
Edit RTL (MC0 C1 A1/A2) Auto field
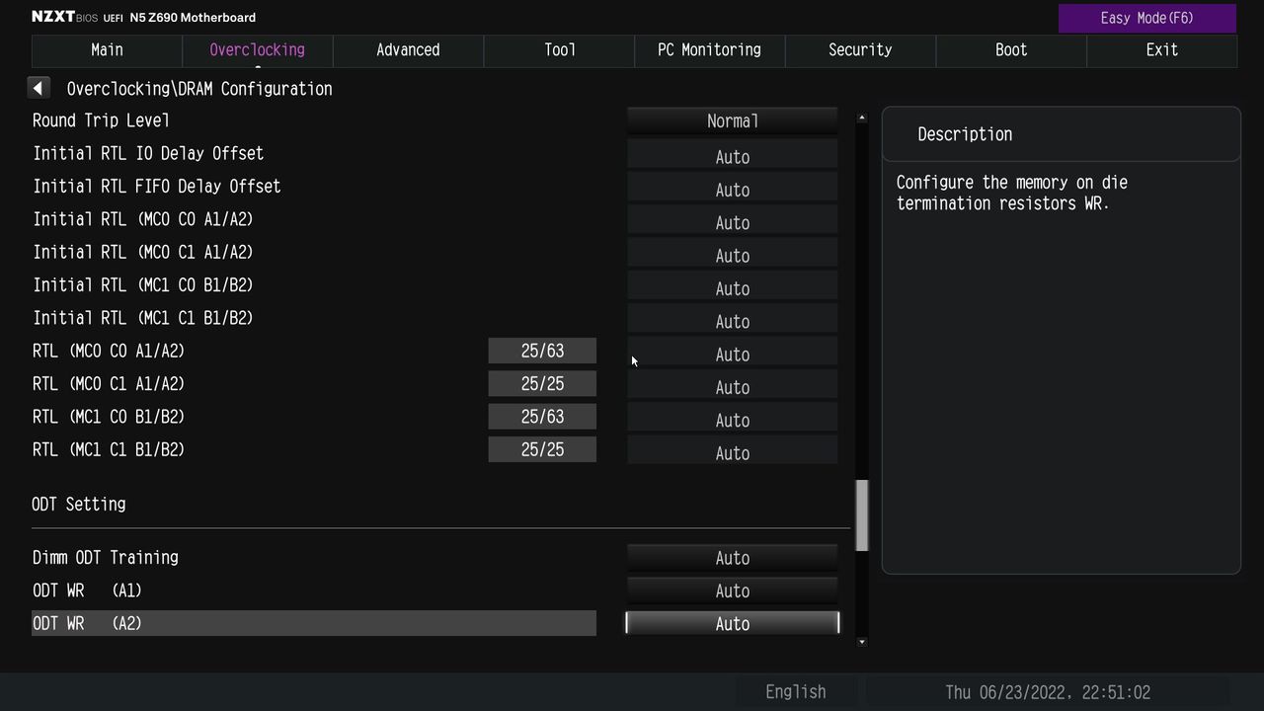733,385
